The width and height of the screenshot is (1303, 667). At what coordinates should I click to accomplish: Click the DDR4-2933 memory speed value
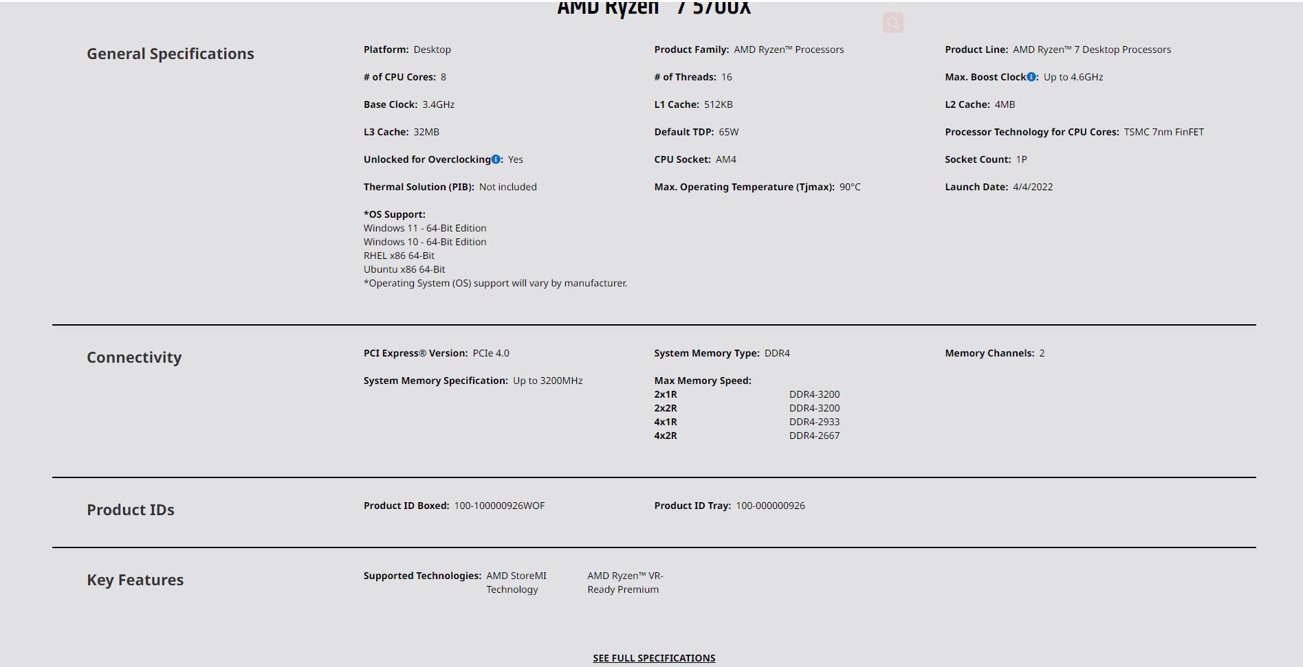(x=814, y=422)
